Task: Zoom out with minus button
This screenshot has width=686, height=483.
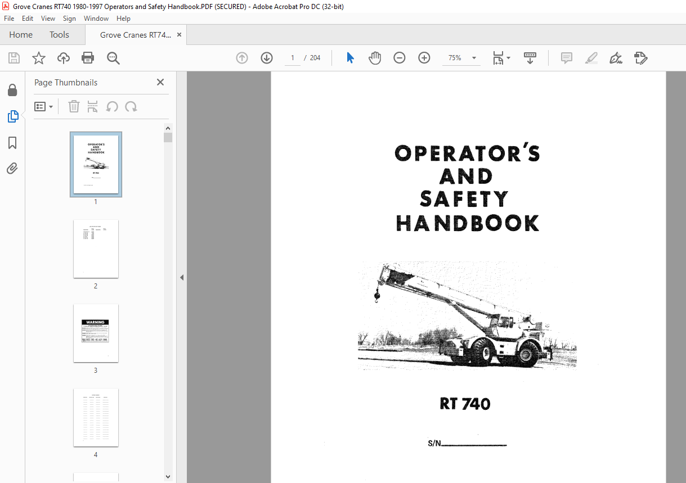Action: (400, 58)
